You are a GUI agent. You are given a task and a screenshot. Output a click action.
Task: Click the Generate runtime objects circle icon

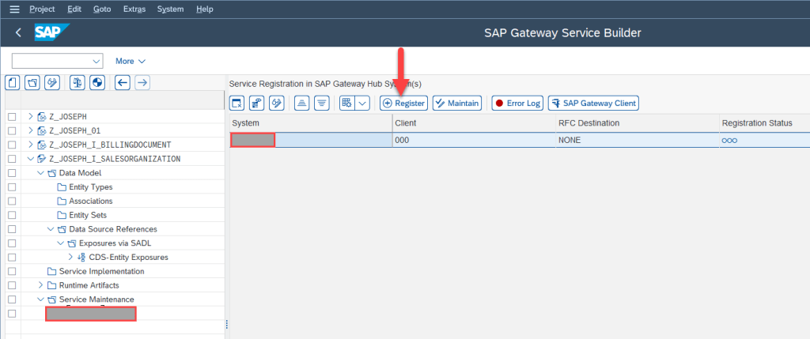[97, 82]
